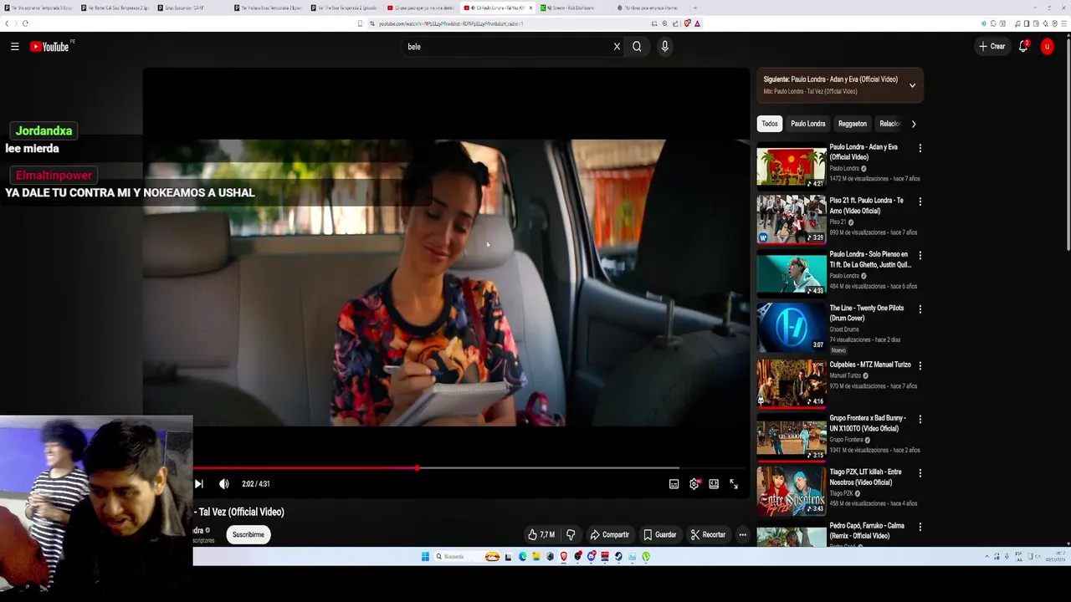The width and height of the screenshot is (1071, 602).
Task: Open more actions ellipsis below video
Action: [x=742, y=535]
